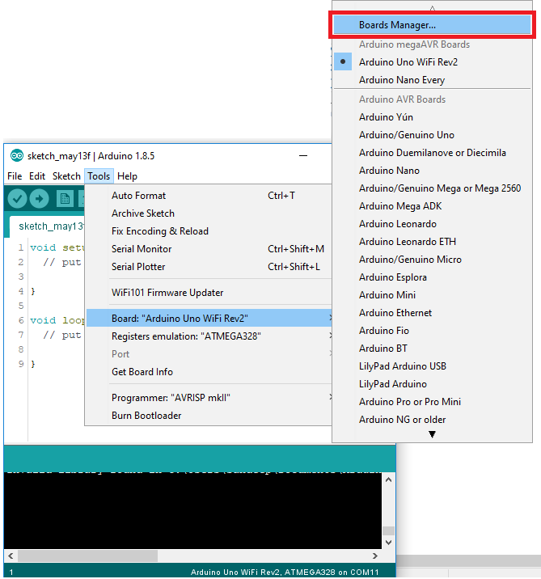Click the up arrow atop board list
The image size is (541, 579).
(432, 8)
